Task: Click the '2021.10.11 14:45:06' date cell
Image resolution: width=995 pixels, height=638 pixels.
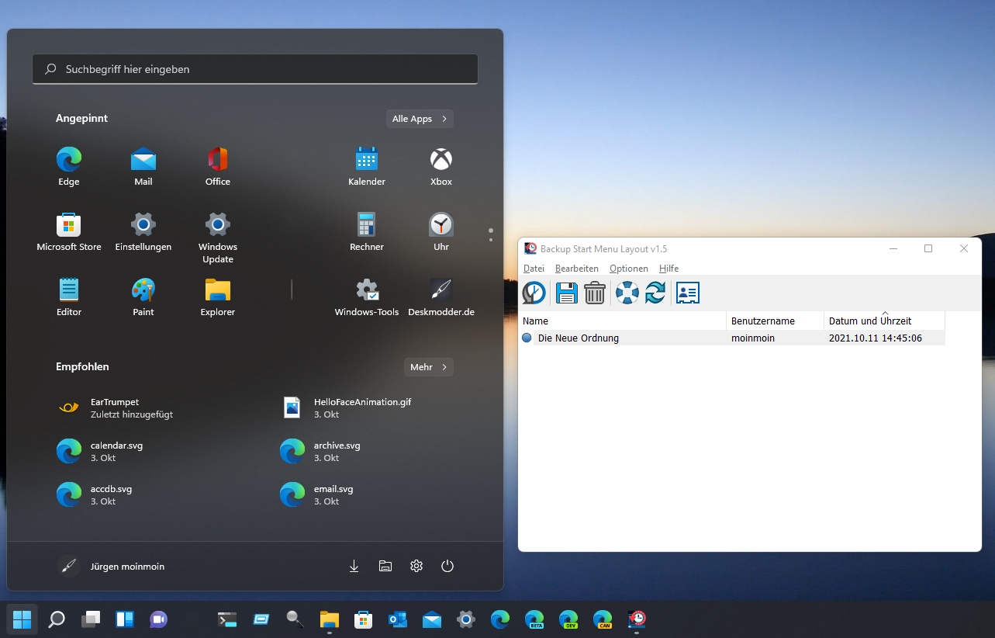Action: tap(876, 338)
